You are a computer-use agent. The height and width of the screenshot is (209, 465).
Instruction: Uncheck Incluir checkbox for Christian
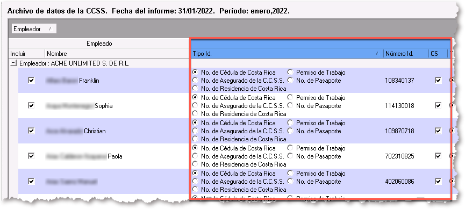[31, 131]
